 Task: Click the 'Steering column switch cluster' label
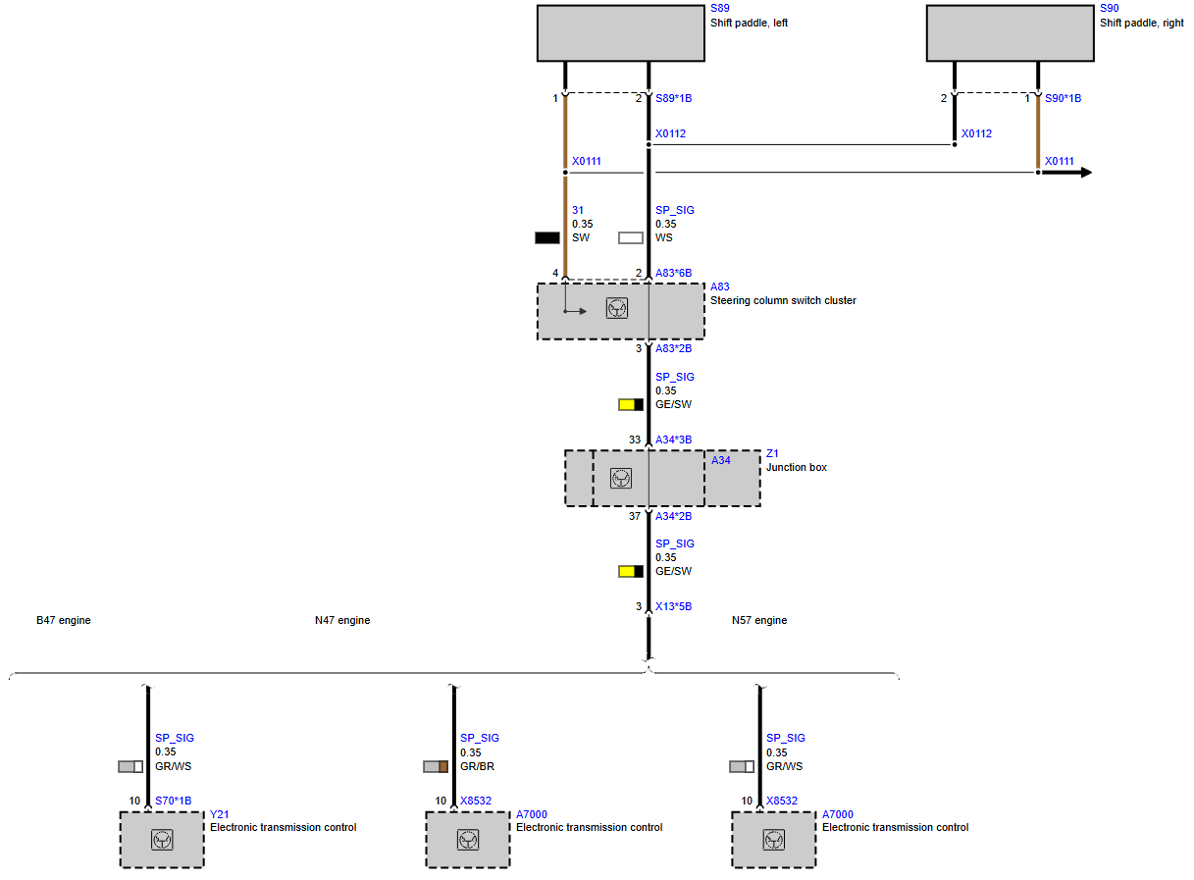[784, 300]
